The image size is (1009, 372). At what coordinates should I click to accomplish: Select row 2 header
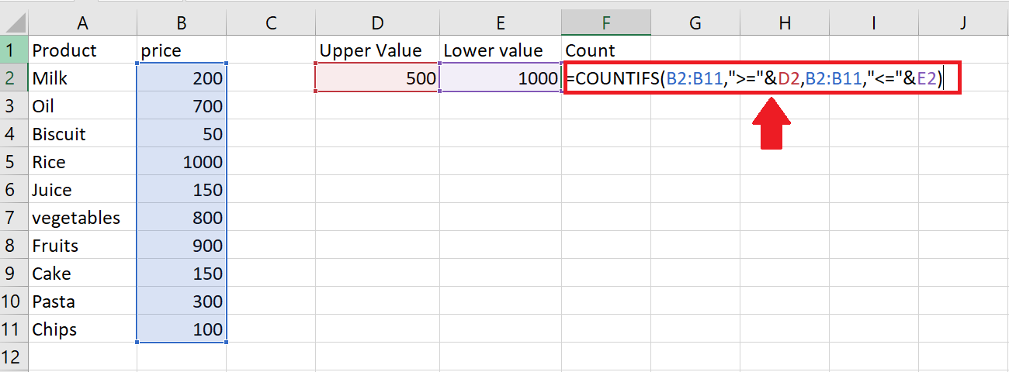pos(14,78)
